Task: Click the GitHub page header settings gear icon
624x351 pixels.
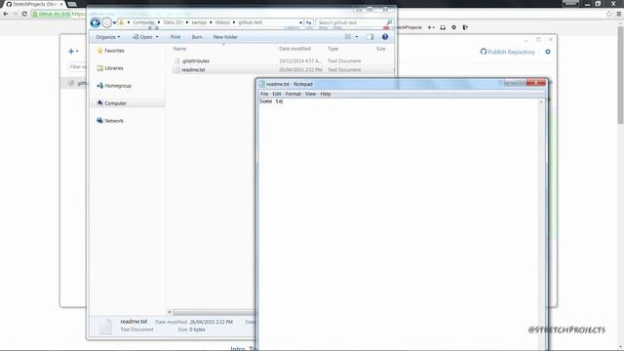Action: pos(453,27)
